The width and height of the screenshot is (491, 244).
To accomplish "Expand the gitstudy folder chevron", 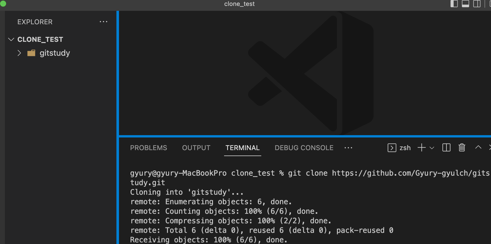I will pyautogui.click(x=19, y=53).
